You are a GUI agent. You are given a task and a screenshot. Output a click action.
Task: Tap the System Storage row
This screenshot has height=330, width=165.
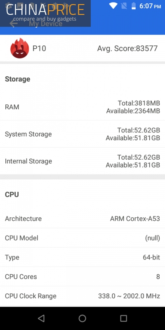click(x=82, y=134)
